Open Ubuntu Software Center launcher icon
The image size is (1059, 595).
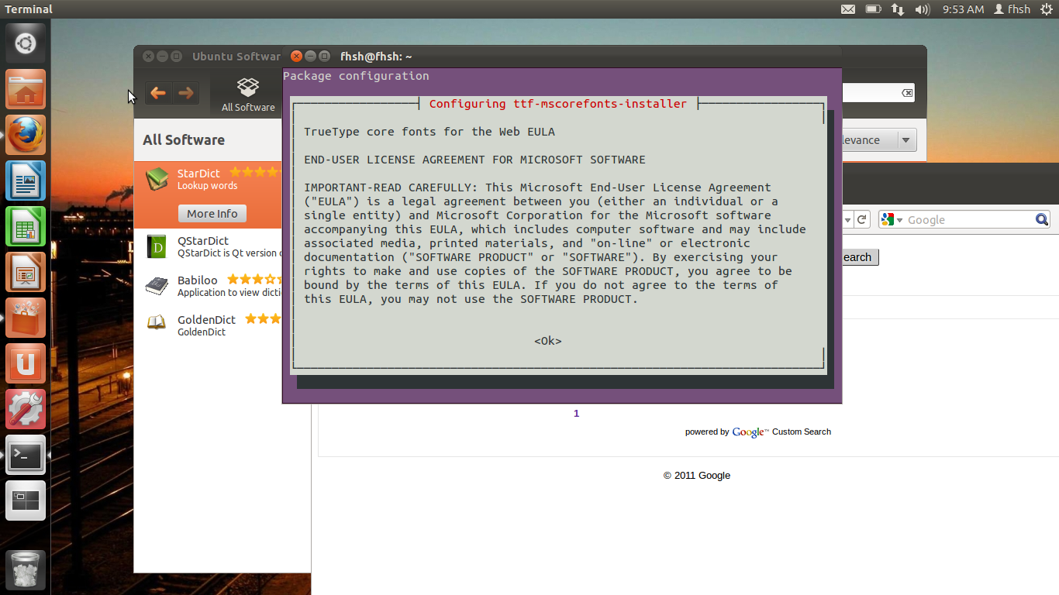point(26,318)
